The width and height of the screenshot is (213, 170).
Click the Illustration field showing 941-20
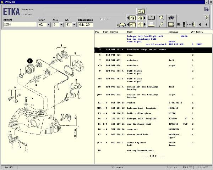pyautogui.click(x=85, y=25)
